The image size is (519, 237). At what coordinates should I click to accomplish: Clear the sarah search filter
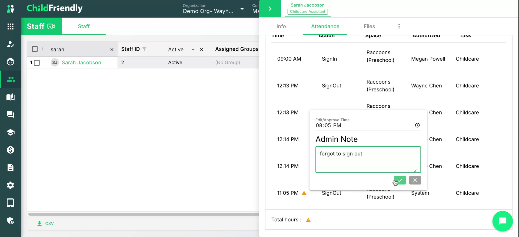pos(112,50)
